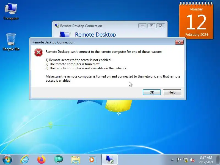This screenshot has height=165, width=220.
Task: Open the Computer desktop icon
Action: click(11, 12)
